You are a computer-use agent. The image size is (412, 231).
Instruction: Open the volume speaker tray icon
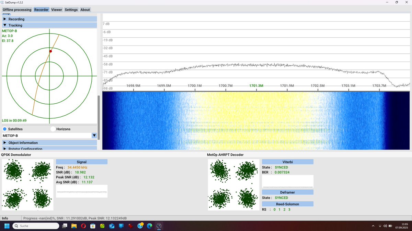[385, 226]
